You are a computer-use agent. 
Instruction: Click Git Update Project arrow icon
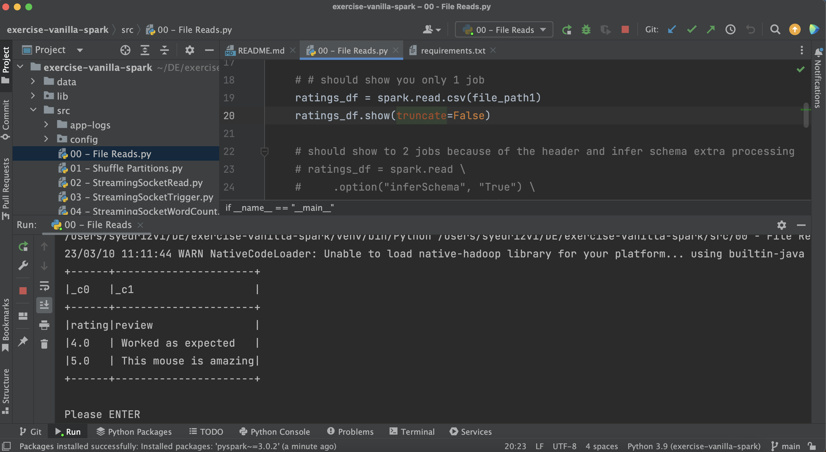pyautogui.click(x=672, y=30)
